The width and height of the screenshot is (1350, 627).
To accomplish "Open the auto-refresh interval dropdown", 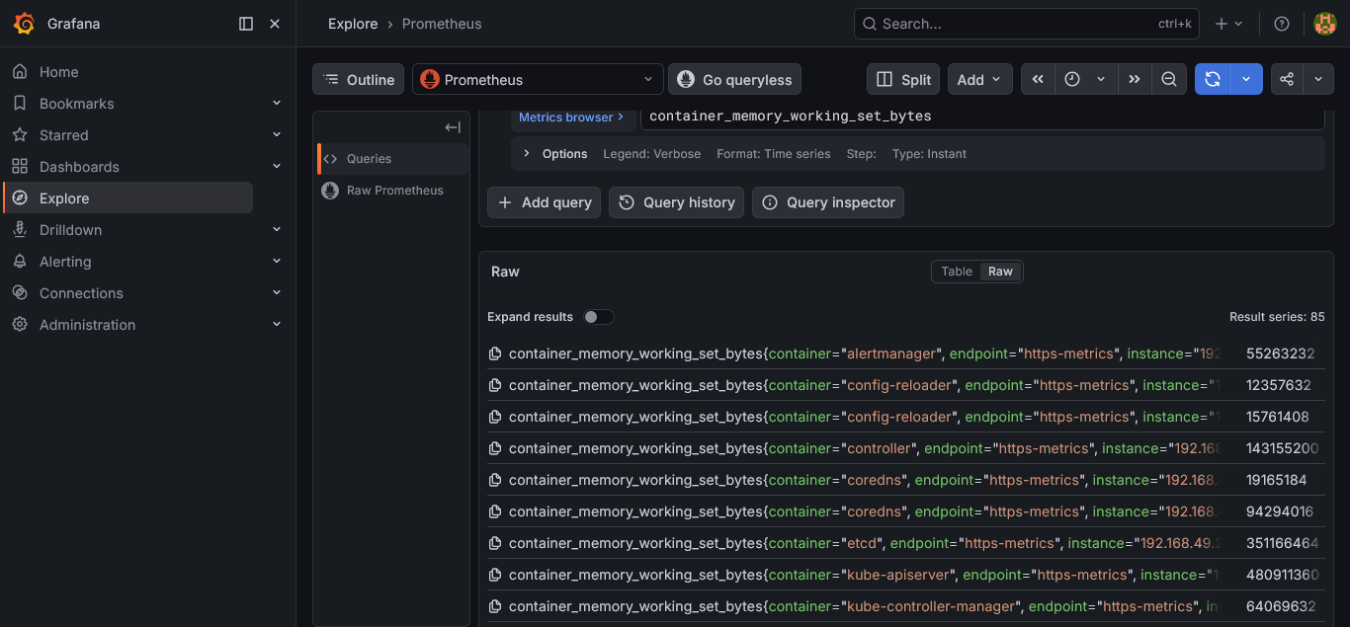I will (1246, 80).
